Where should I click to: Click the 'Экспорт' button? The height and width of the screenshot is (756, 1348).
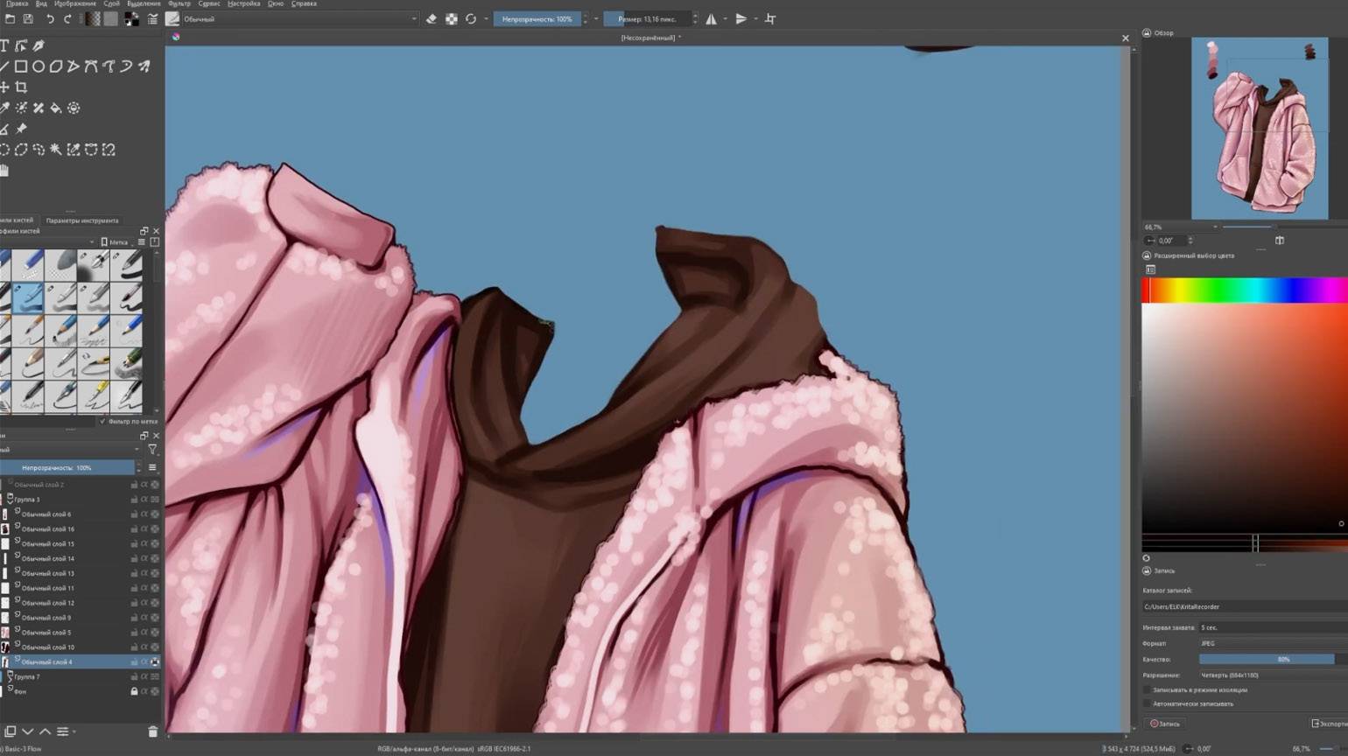coord(1329,724)
